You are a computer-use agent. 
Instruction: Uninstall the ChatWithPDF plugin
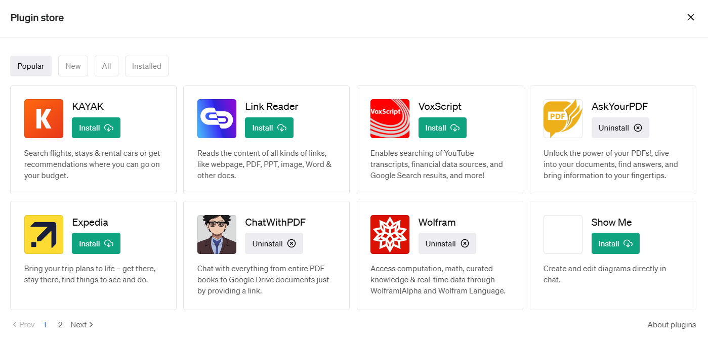(274, 243)
